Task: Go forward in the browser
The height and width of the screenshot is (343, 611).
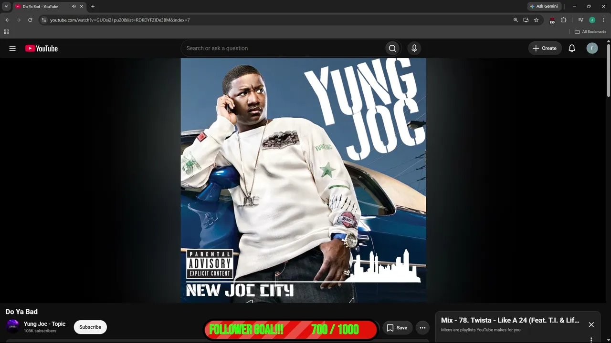Action: point(19,20)
